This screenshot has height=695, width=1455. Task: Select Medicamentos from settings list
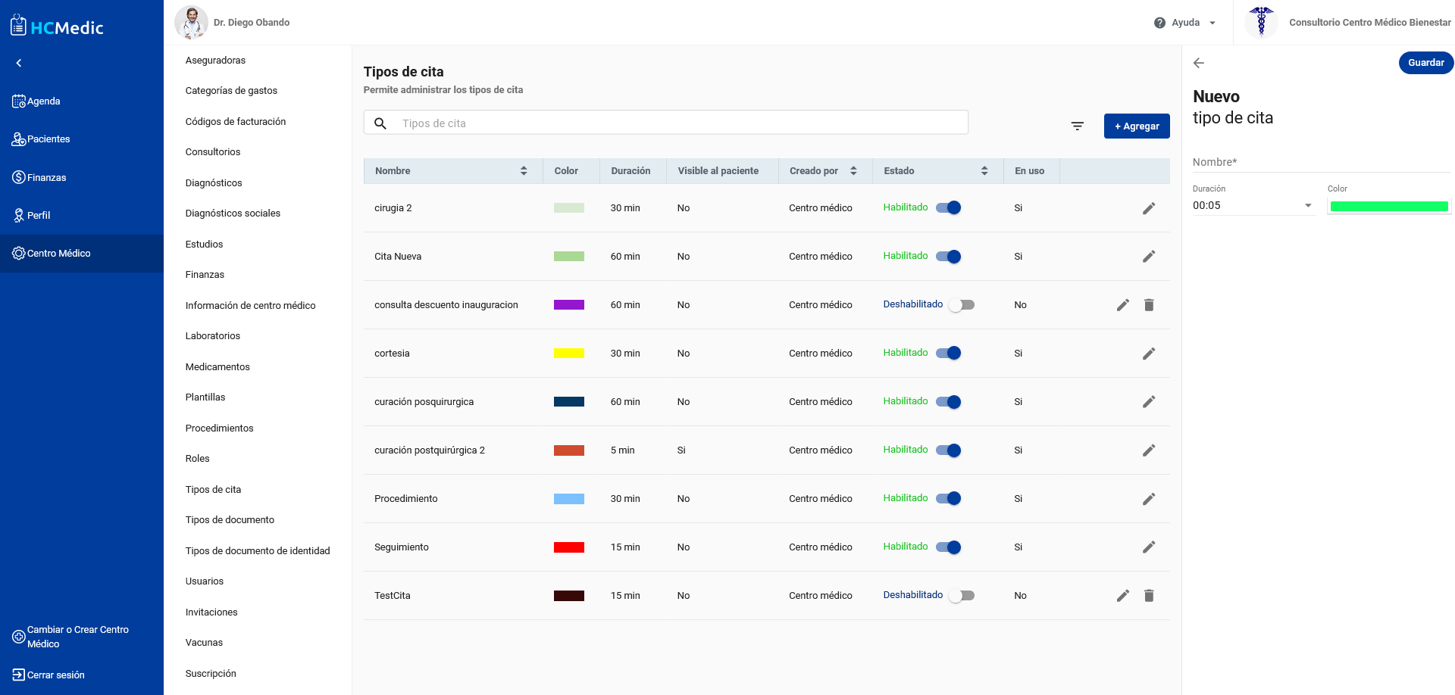point(217,367)
